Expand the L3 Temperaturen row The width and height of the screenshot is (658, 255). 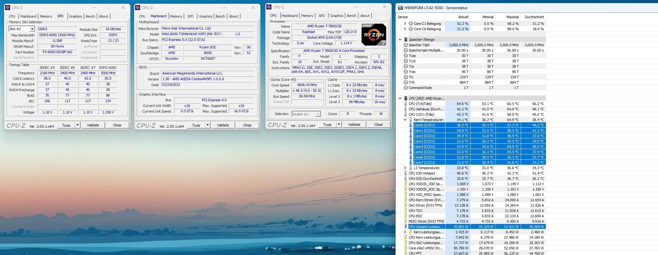[405, 168]
